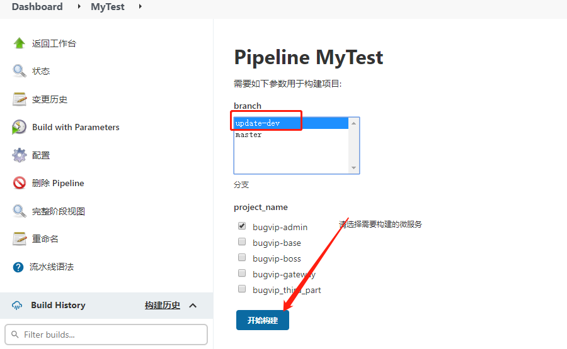The width and height of the screenshot is (567, 349).
Task: Click the blue question mark pipeline syntax icon
Action: pyautogui.click(x=18, y=267)
